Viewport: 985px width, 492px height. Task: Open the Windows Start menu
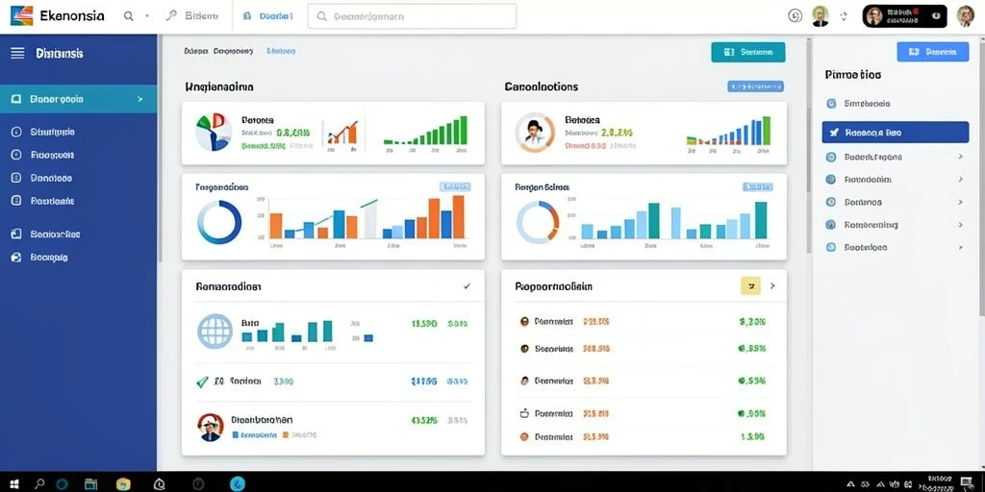[13, 484]
